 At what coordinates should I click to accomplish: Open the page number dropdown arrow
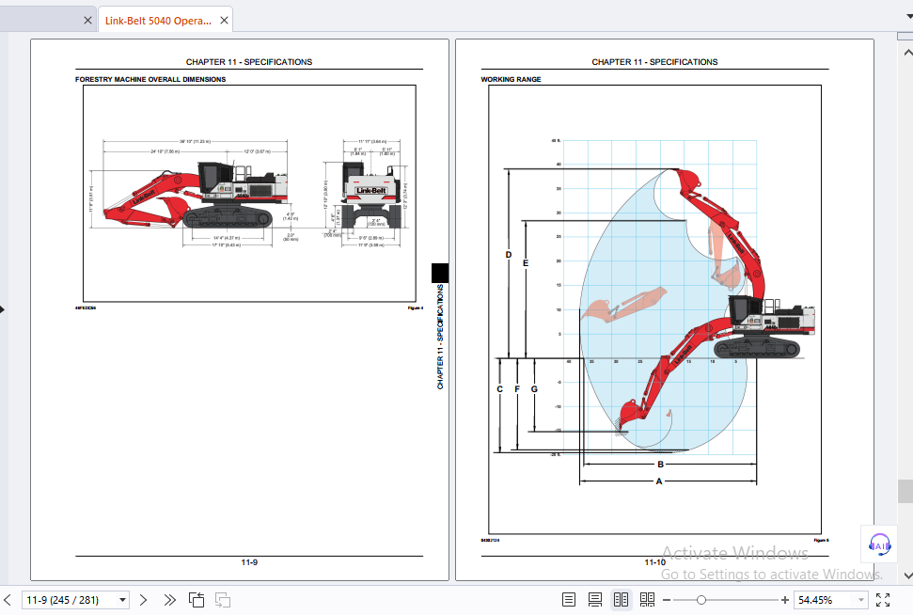click(x=122, y=599)
